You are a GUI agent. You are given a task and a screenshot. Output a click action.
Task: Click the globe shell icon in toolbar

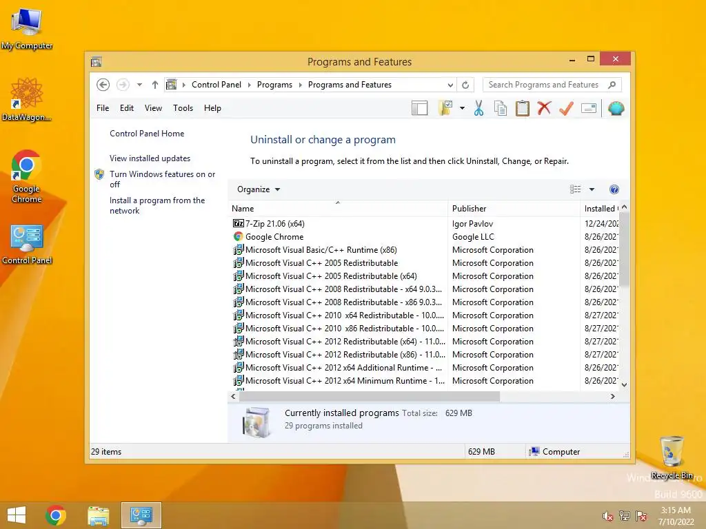[616, 108]
